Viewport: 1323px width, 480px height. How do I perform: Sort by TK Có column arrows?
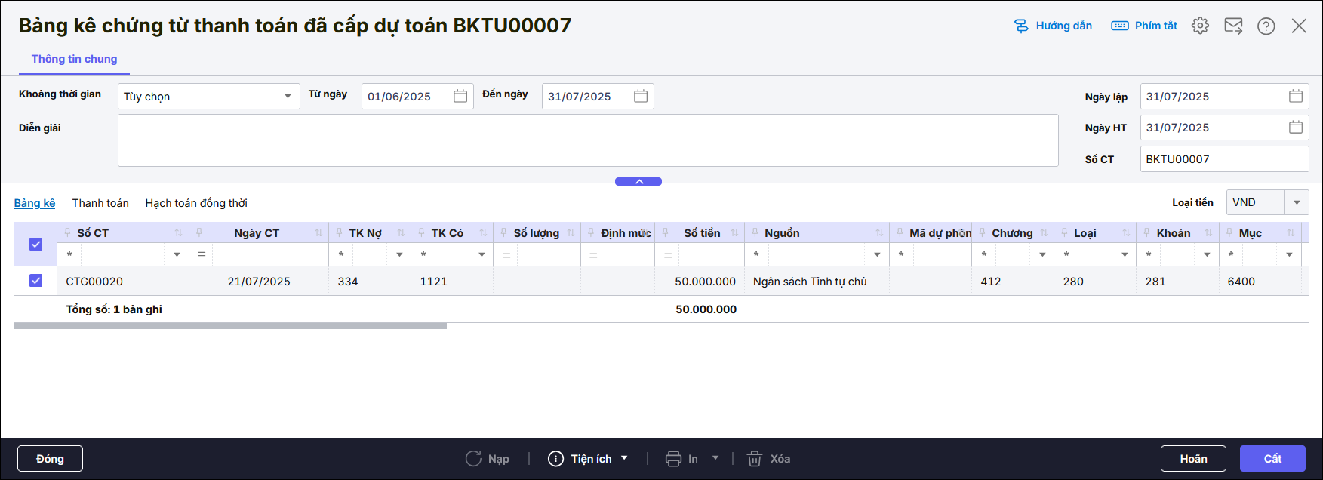click(483, 232)
